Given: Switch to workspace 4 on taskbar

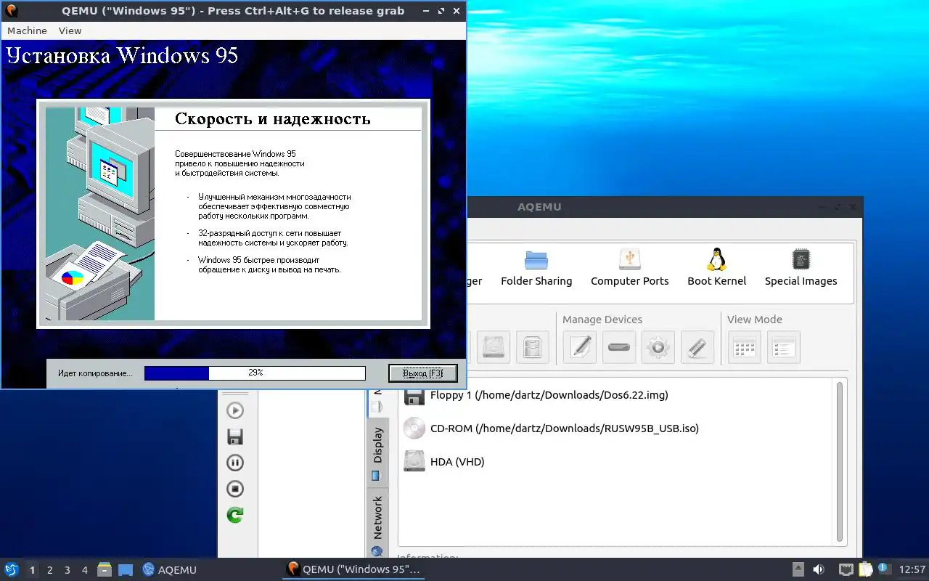Looking at the screenshot, I should (84, 570).
